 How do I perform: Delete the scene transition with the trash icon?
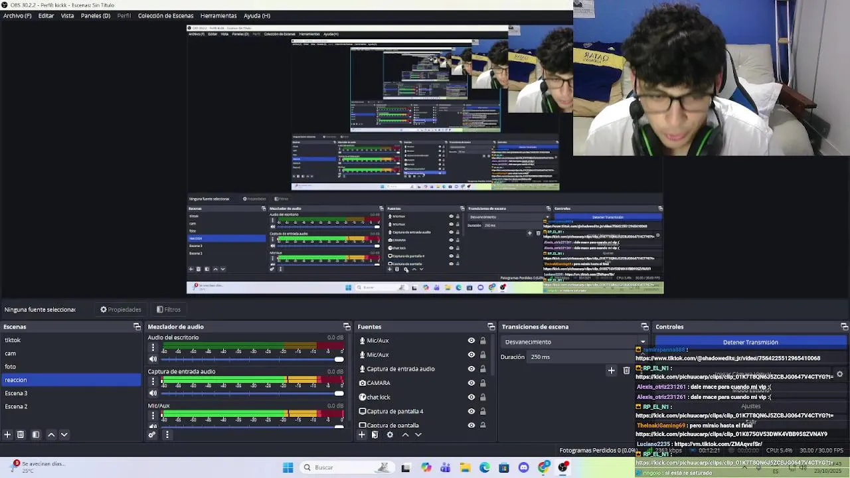626,370
